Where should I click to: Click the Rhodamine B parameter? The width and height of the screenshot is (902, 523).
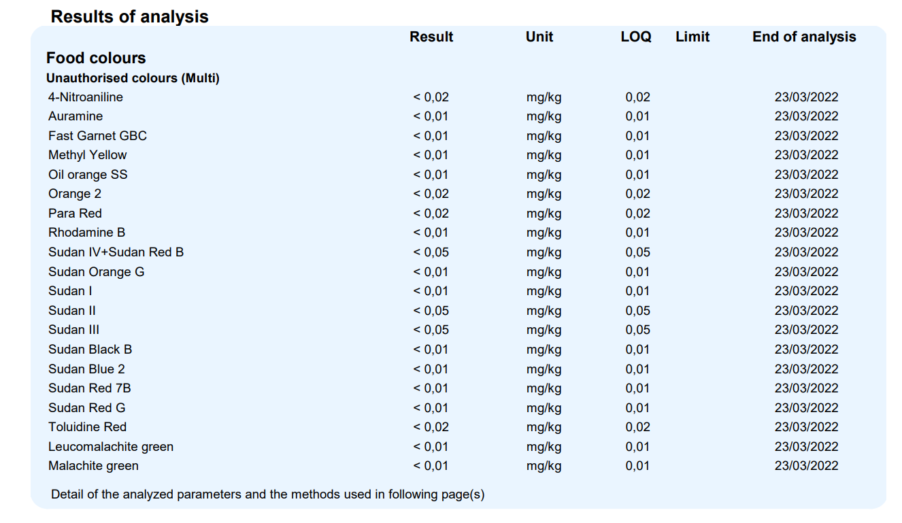(x=86, y=233)
